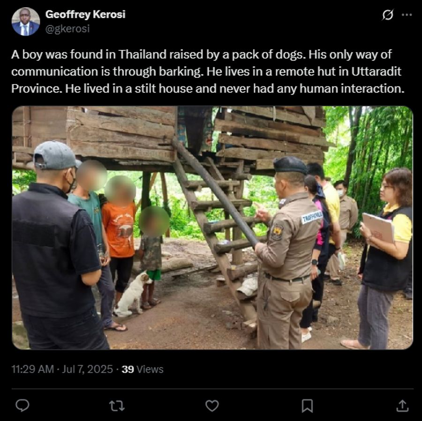Visit the Geoffrey Kerosi display name link

pyautogui.click(x=85, y=14)
